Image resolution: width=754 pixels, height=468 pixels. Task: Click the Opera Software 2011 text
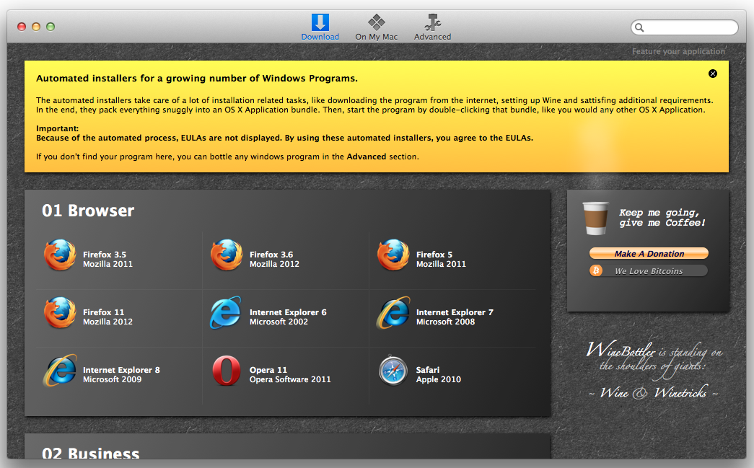(x=290, y=379)
